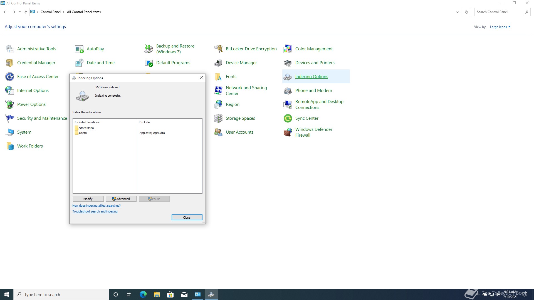Open Storage Spaces icon
The height and width of the screenshot is (300, 534).
point(218,118)
